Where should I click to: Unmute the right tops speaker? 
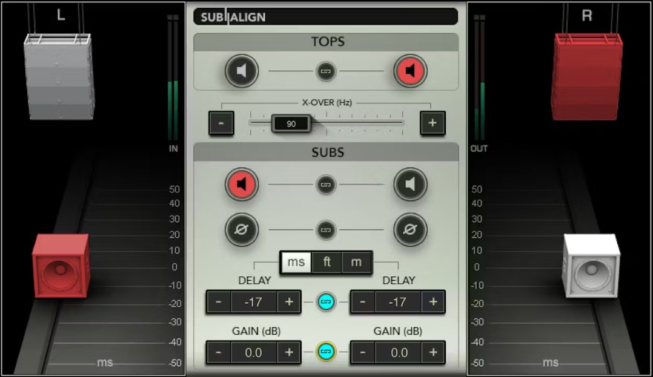(410, 71)
